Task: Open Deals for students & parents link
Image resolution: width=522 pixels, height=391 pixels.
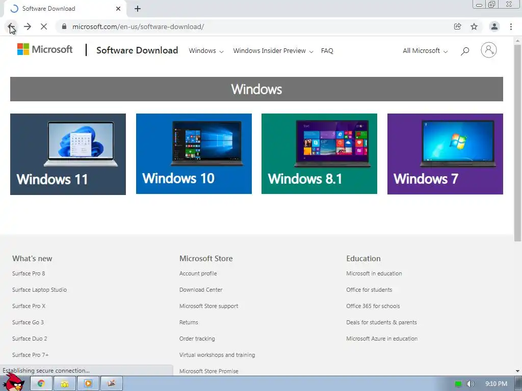Action: [x=381, y=322]
